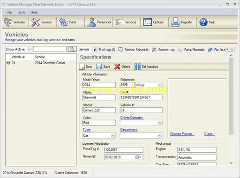Open Reports printer icon
The height and width of the screenshot is (178, 240).
[175, 22]
